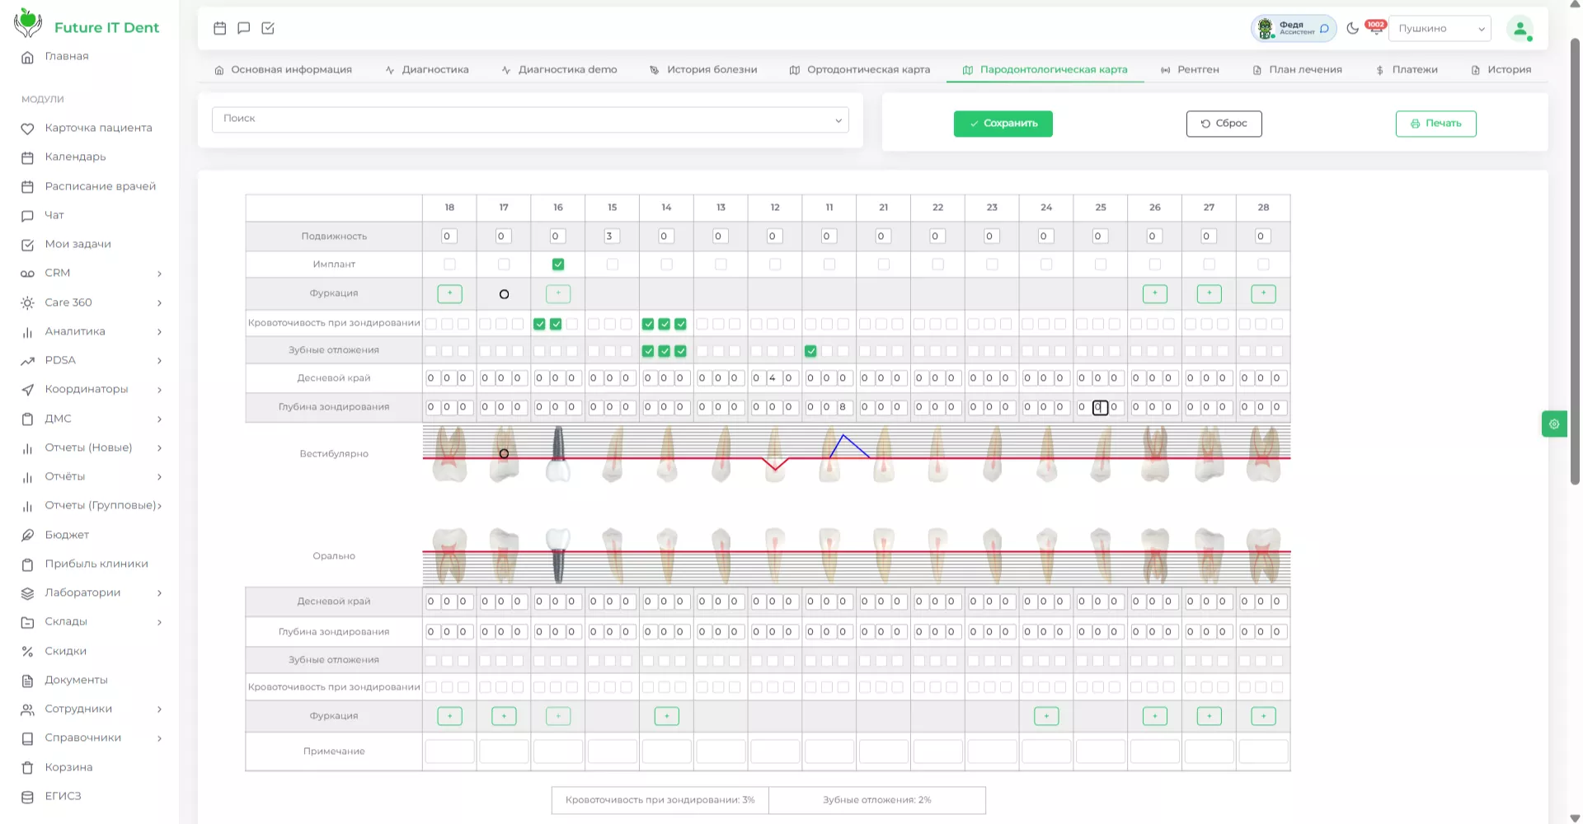
Task: Click the tasks checkmark icon in top toolbar
Action: tap(268, 28)
